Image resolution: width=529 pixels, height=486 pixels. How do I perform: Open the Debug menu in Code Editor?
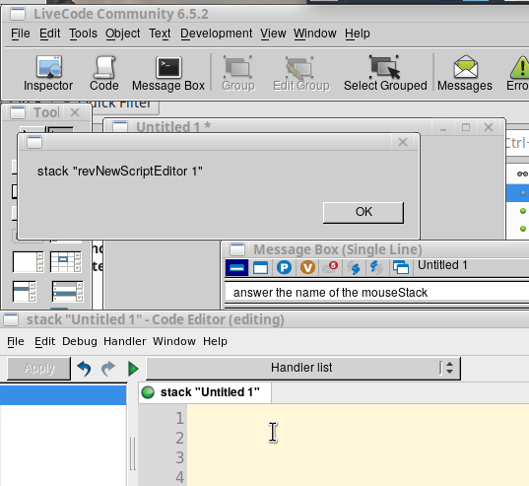[80, 341]
